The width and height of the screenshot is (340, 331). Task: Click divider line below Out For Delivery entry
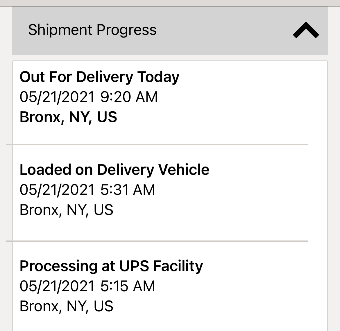(x=157, y=144)
